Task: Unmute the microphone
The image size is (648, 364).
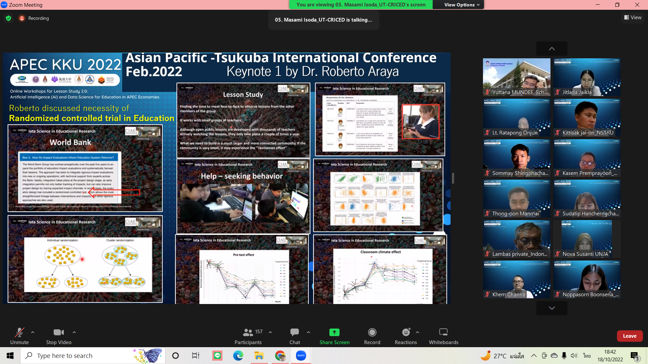Action: pos(19,332)
